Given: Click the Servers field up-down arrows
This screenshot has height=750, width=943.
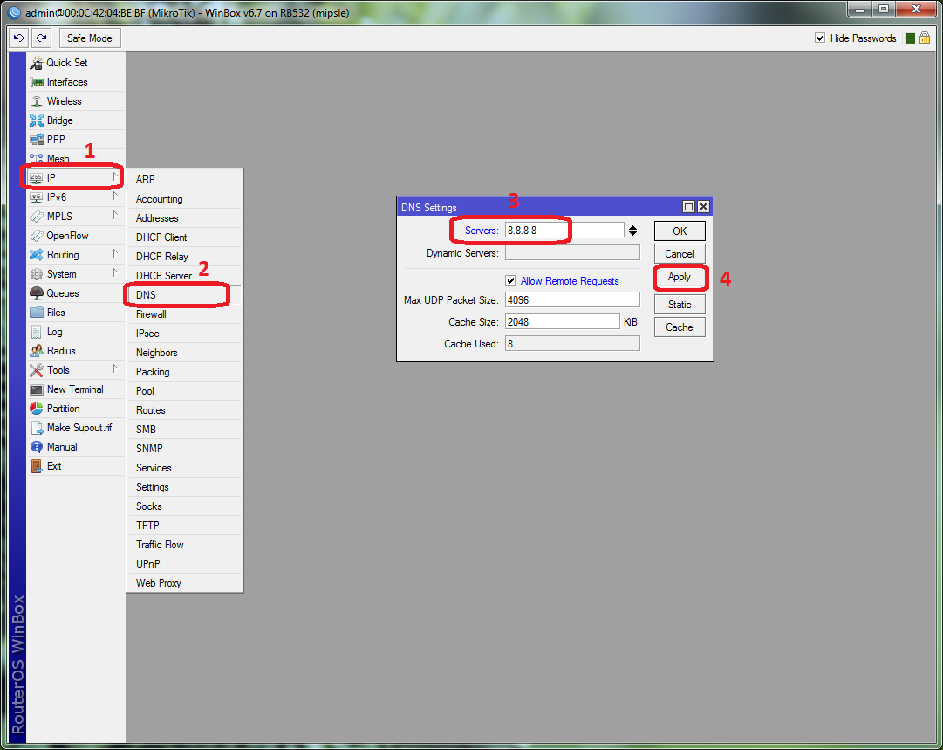Looking at the screenshot, I should [x=632, y=231].
